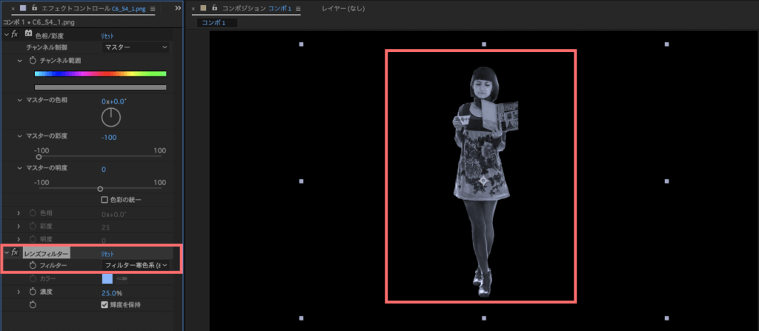
Task: Select the 色相/彩度 effect name
Action: [50, 36]
